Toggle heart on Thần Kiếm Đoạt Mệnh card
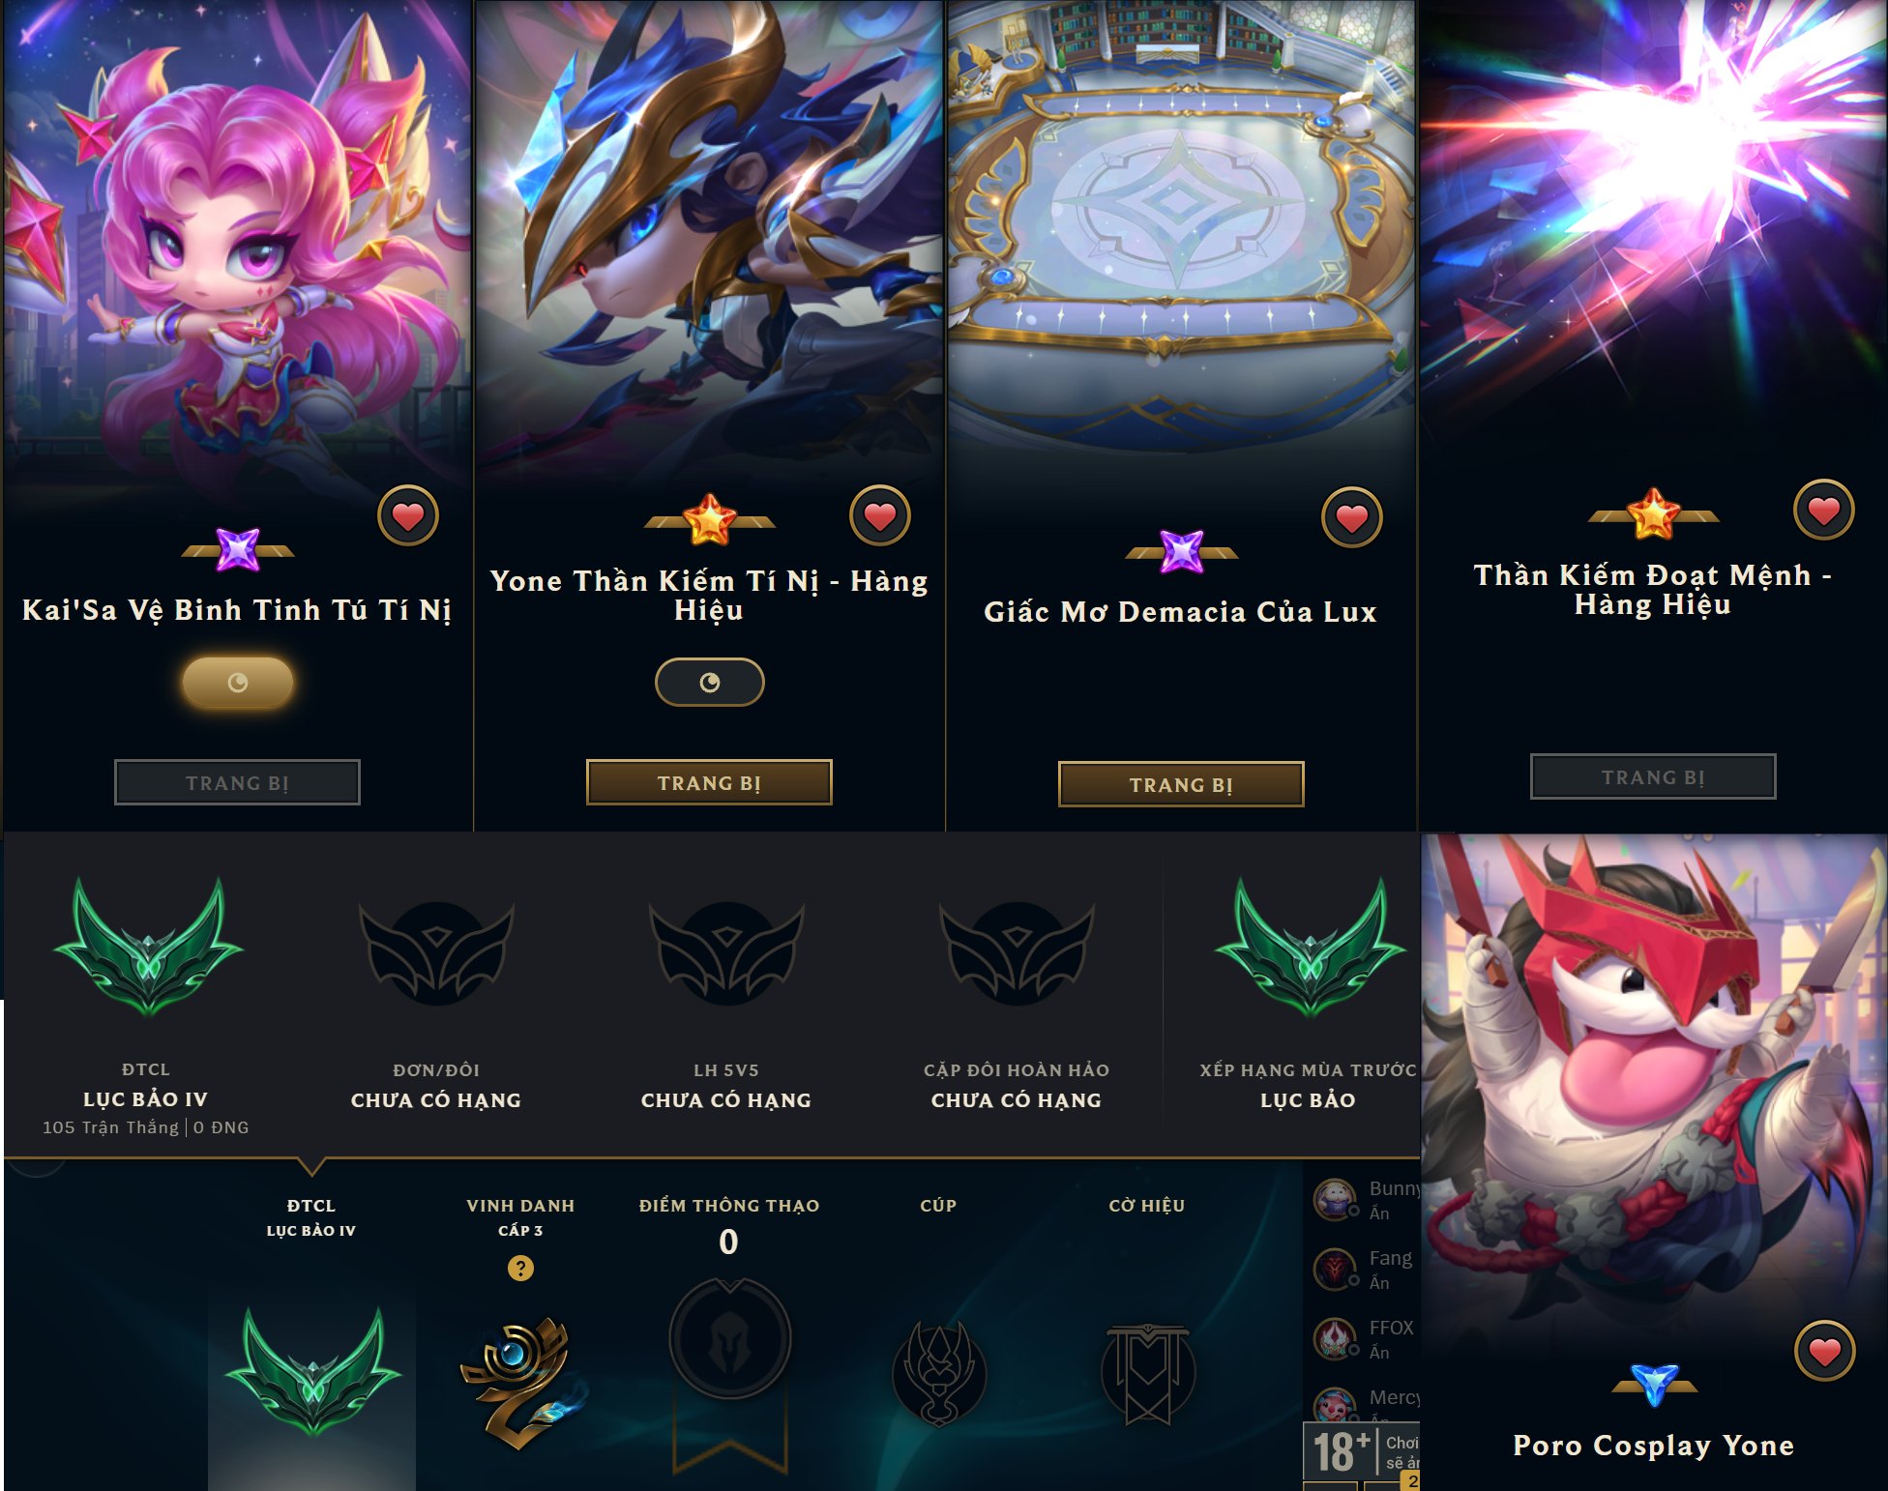This screenshot has height=1491, width=1888. [1823, 510]
